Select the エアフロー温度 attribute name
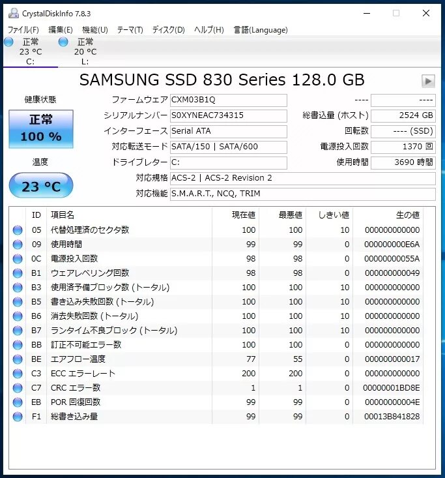This screenshot has height=478, width=445. [78, 359]
